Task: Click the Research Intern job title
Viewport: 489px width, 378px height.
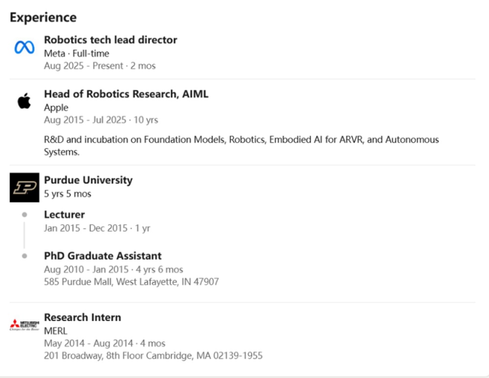Action: (82, 317)
